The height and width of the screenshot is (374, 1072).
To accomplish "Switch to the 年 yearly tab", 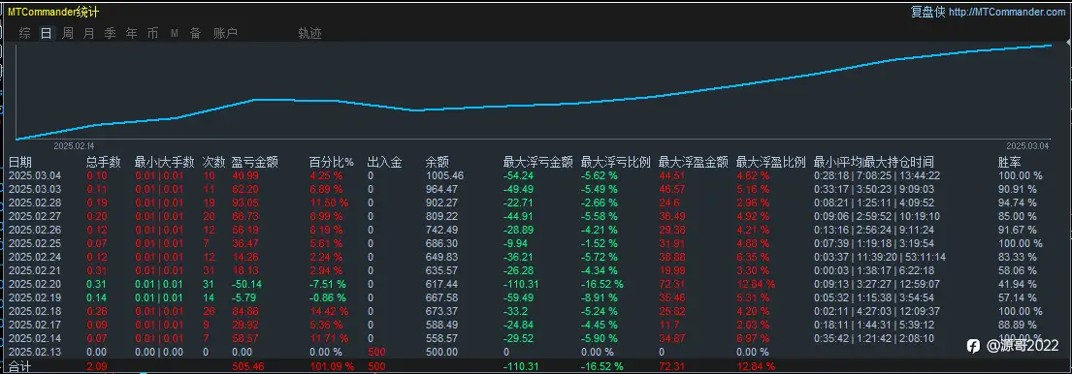I will pos(131,33).
